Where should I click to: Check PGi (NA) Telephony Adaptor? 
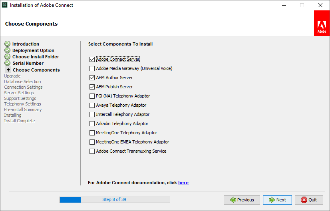point(92,96)
